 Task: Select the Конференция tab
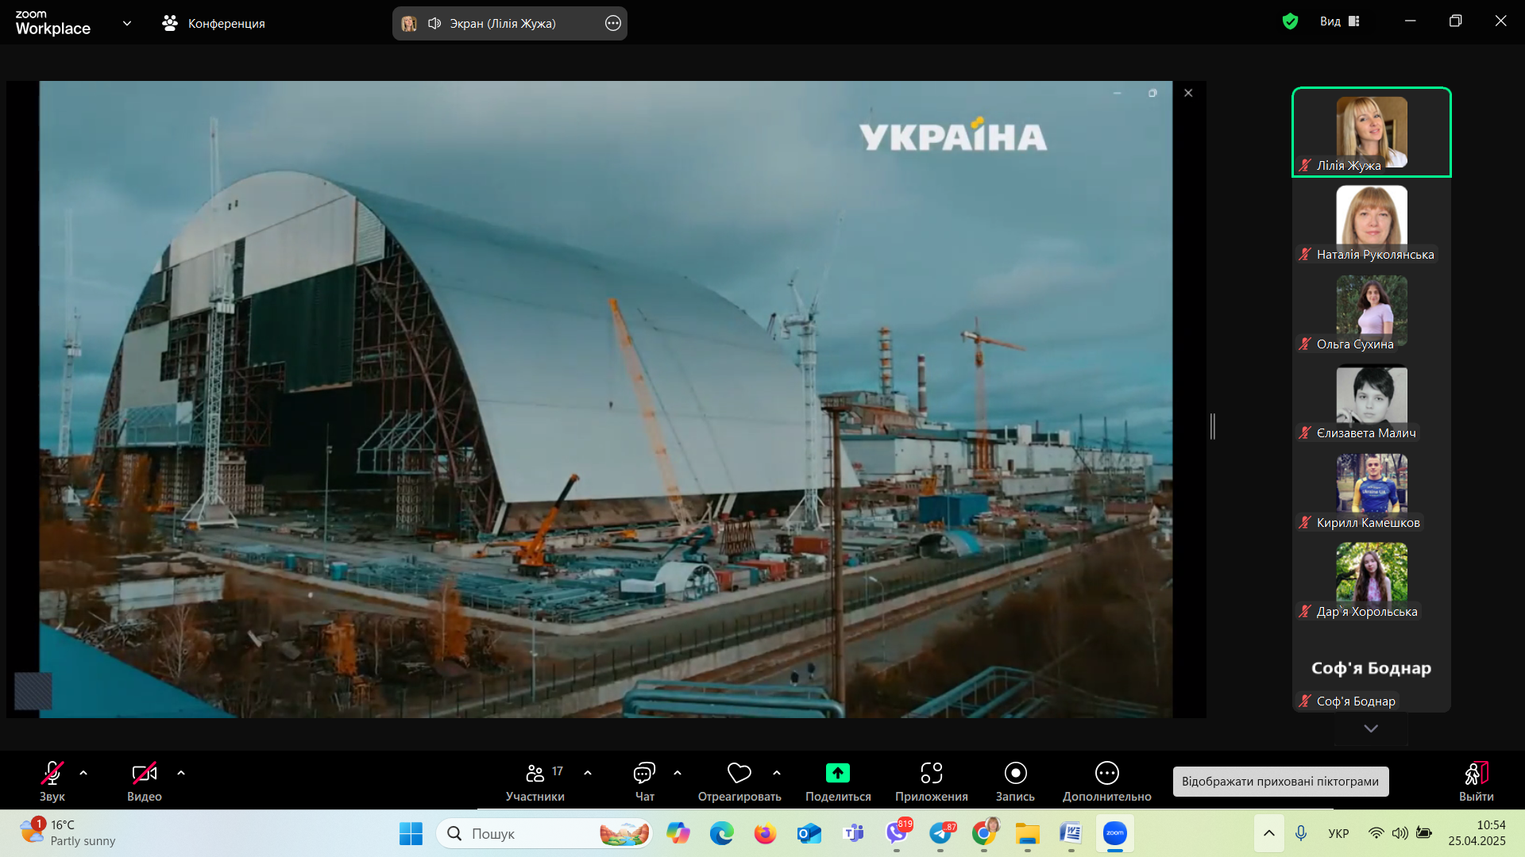[x=214, y=23]
